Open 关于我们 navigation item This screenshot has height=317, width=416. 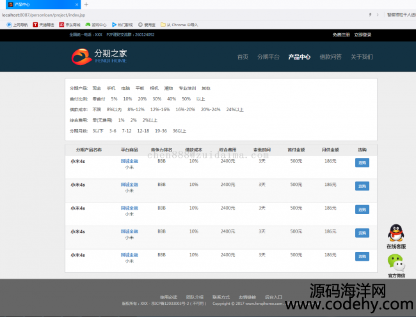(x=362, y=57)
